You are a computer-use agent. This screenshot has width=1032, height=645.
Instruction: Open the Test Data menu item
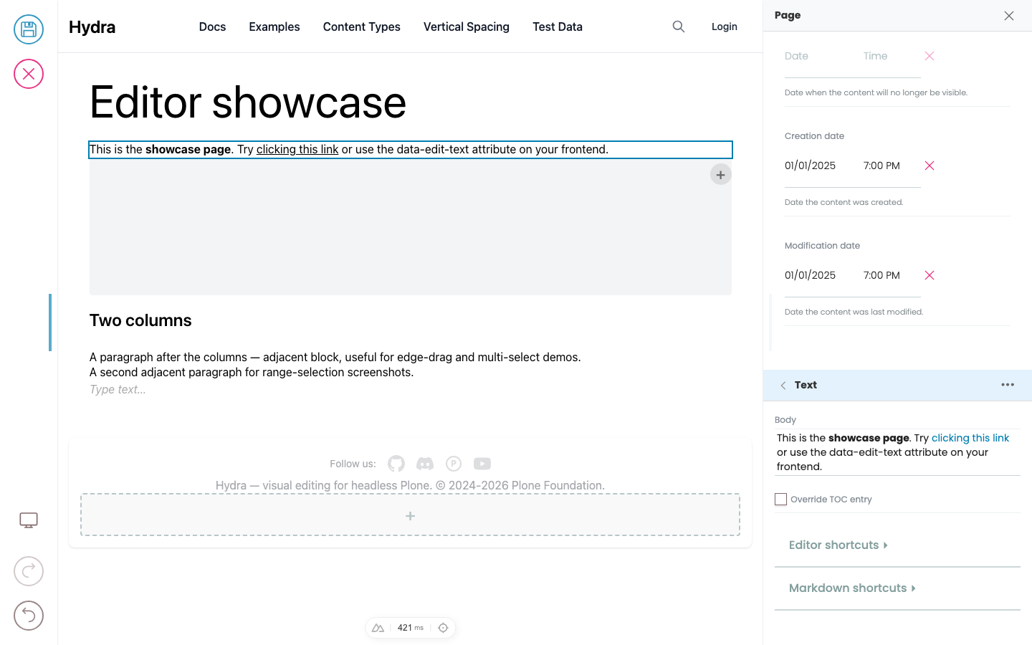[558, 27]
